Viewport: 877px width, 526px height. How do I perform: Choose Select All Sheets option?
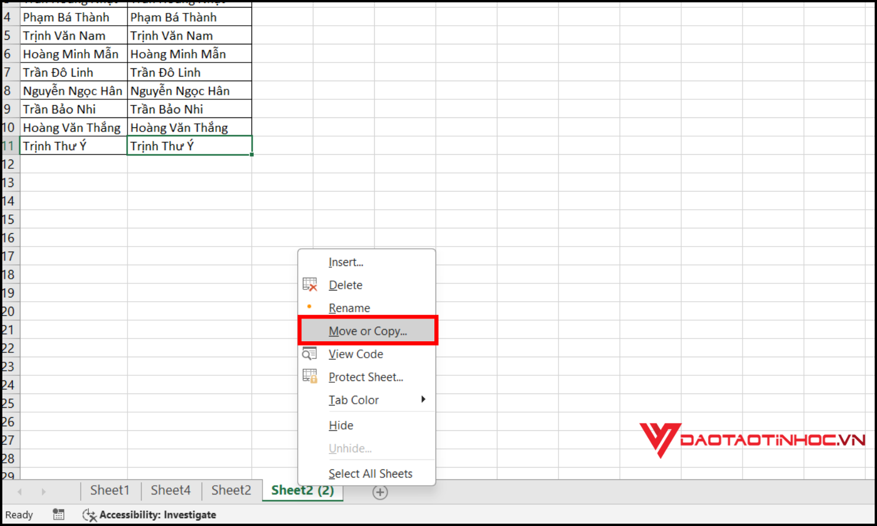(370, 474)
